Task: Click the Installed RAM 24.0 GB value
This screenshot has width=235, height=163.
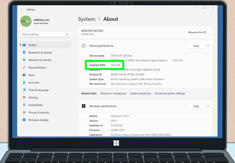Action: (x=115, y=65)
